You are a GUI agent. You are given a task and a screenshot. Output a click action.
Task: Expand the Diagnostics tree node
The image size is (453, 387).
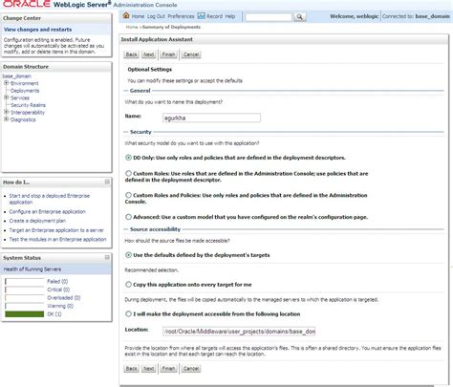click(6, 119)
